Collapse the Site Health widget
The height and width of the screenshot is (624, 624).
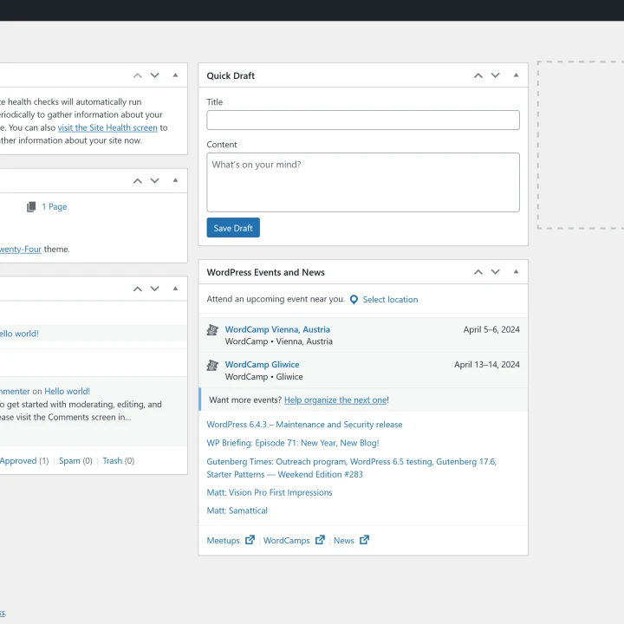(x=175, y=75)
